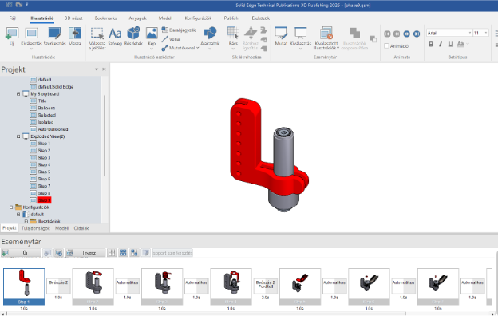Click the Vissza illustration button
This screenshot has height=316, width=498.
coord(75,36)
